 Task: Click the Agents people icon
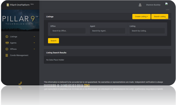7,43
